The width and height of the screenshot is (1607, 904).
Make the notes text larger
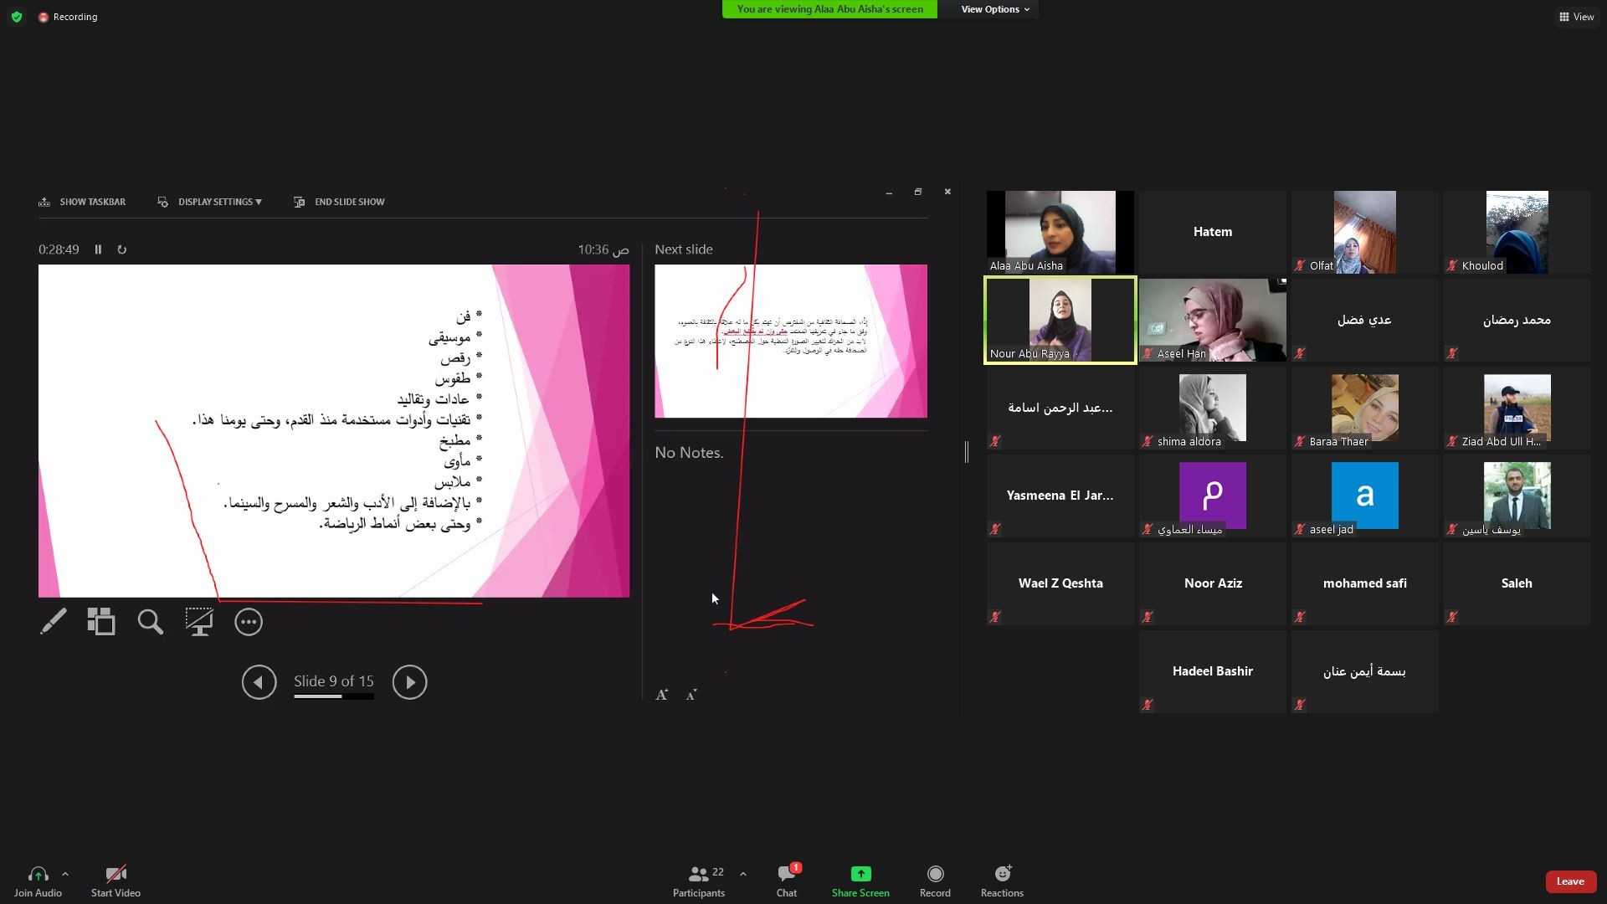coord(661,695)
